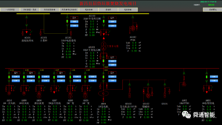Click 合闸 button for AH01 1#备用馈线
The height and width of the screenshot is (125, 222).
click(214, 77)
